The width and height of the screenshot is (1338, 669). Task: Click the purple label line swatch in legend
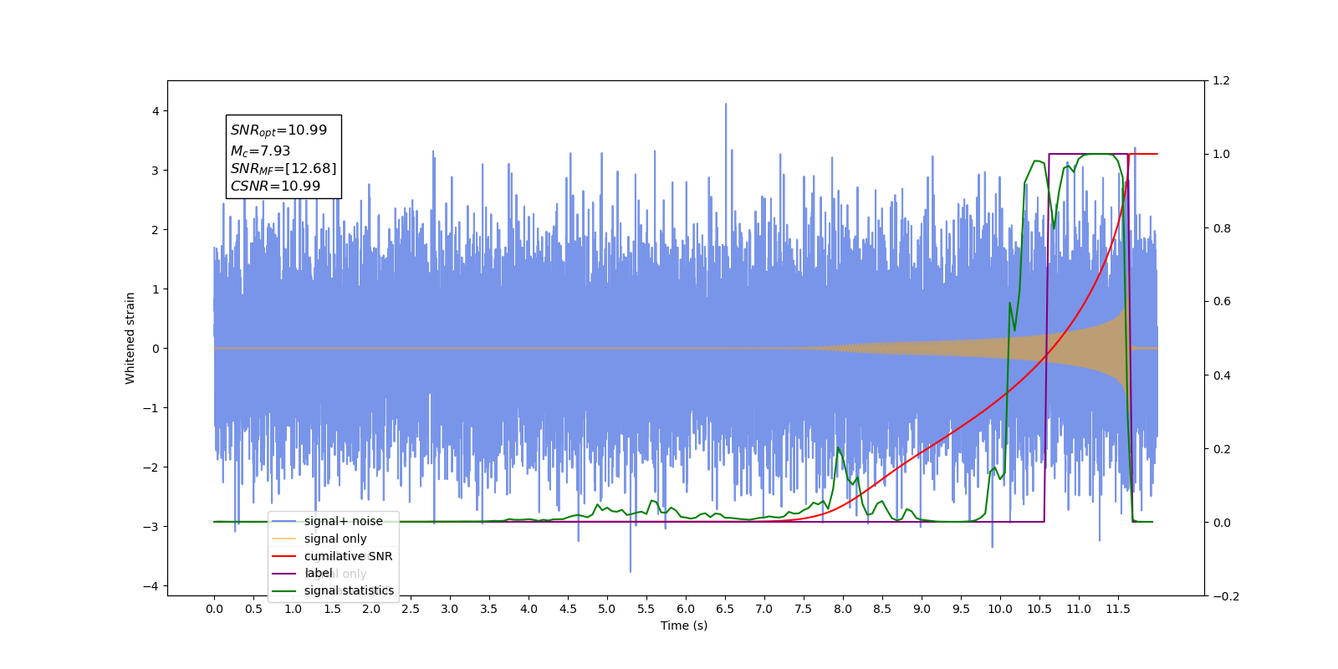[284, 574]
